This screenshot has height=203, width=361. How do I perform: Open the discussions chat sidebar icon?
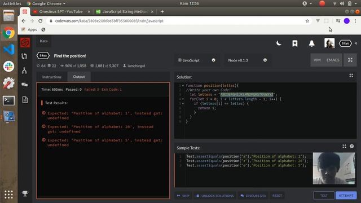point(25,85)
